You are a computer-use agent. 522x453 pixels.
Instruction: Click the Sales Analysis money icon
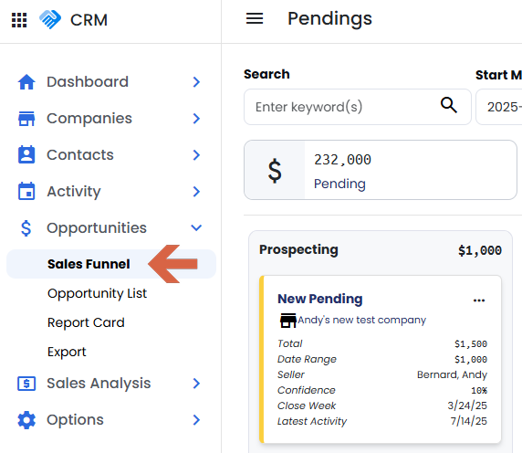pos(26,384)
